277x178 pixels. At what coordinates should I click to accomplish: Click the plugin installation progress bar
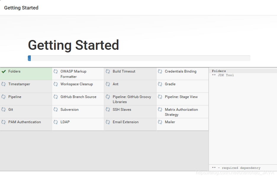pos(139,58)
